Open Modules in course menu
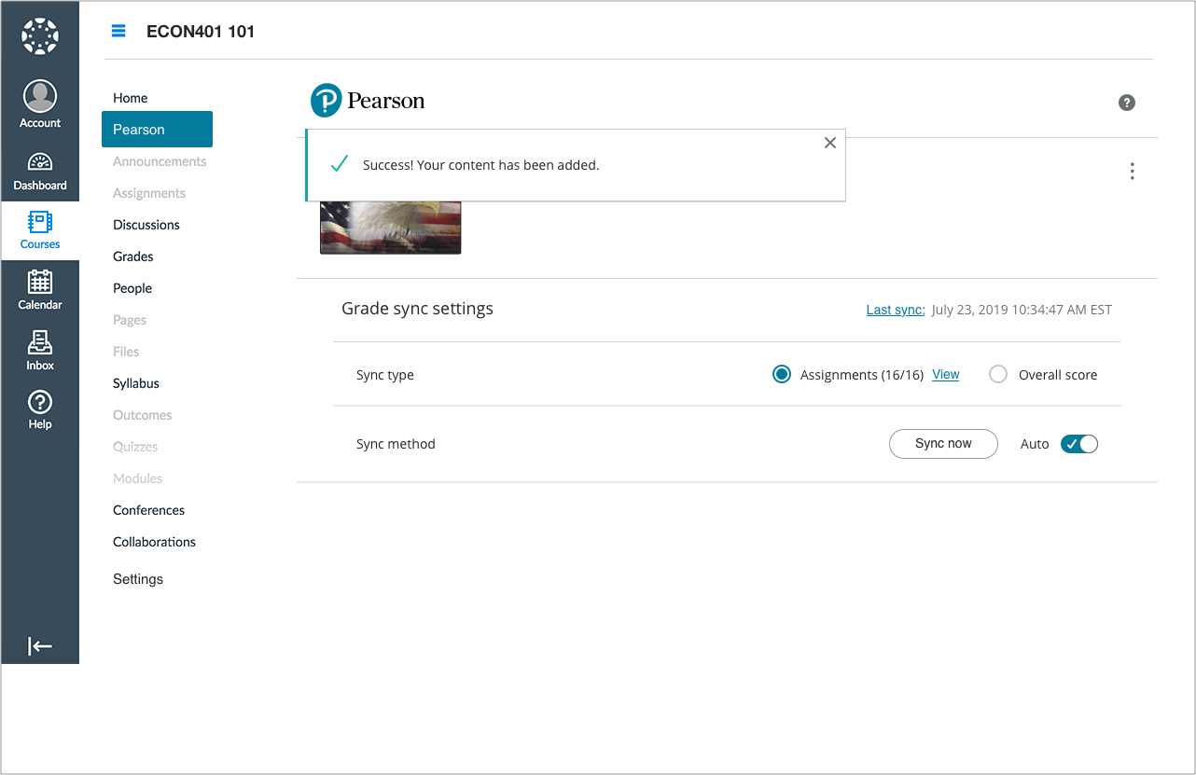This screenshot has width=1196, height=775. (x=138, y=478)
